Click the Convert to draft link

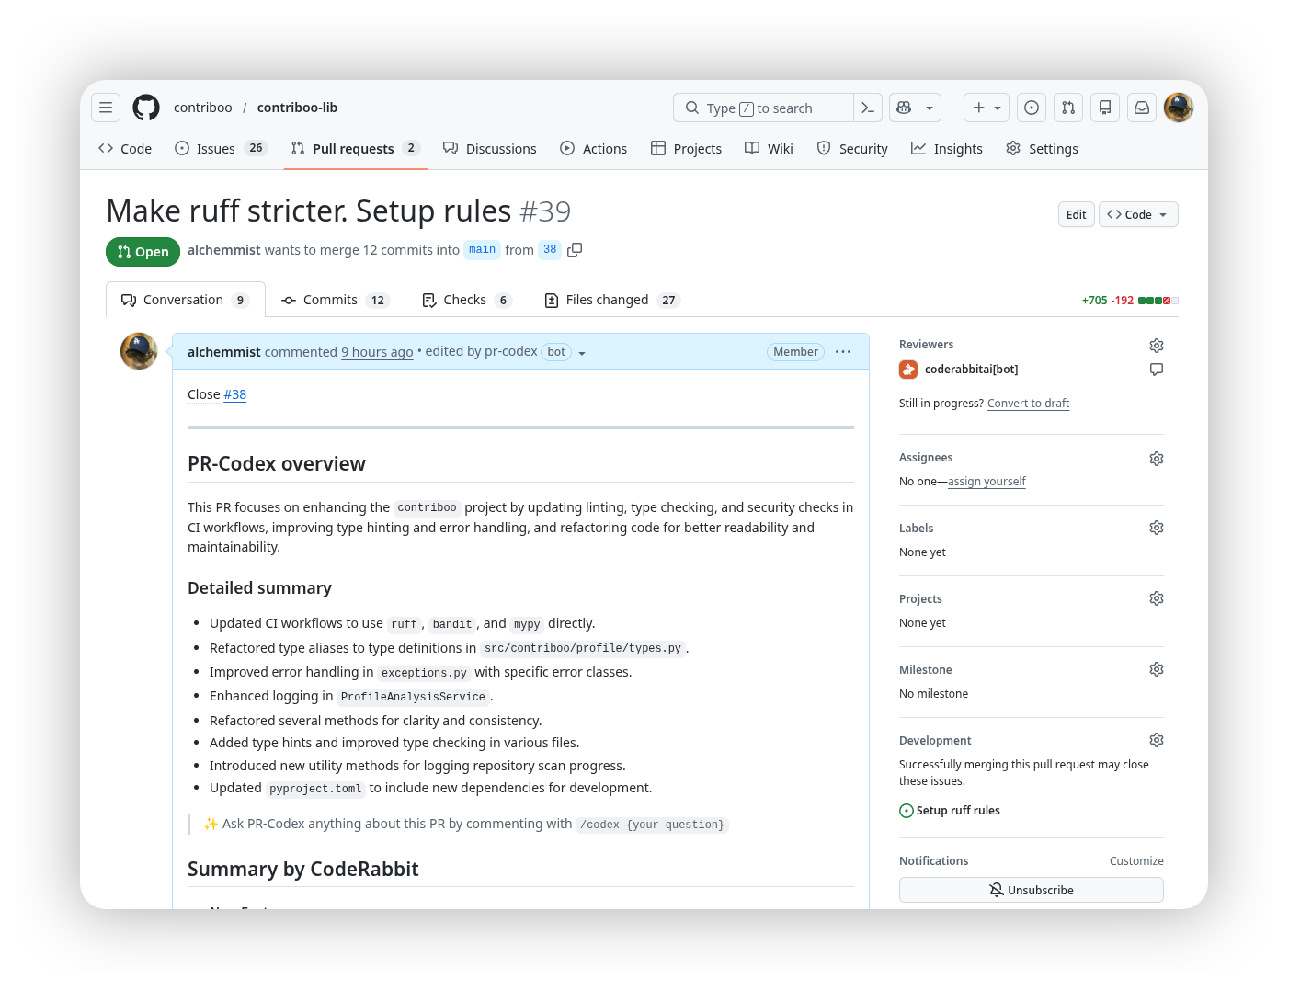click(x=1028, y=404)
